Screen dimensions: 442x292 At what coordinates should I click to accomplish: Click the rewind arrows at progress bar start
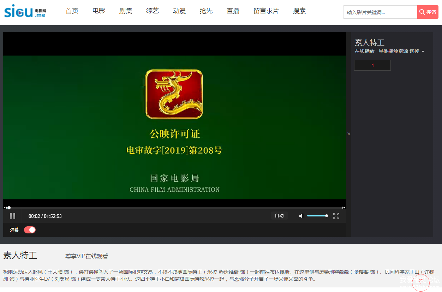(x=5, y=208)
